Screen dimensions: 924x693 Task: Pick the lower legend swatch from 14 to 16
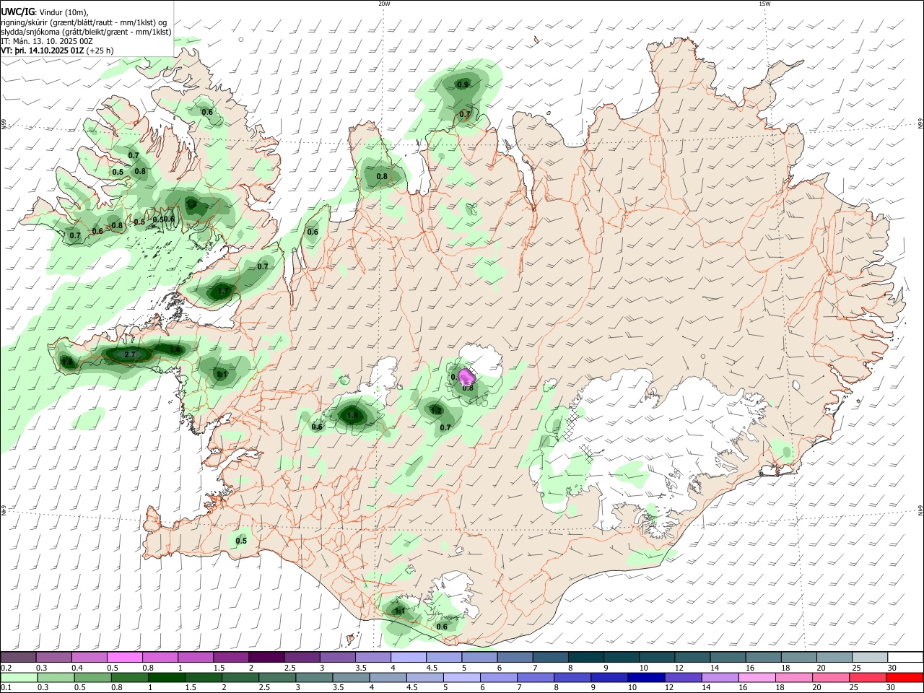(x=720, y=677)
